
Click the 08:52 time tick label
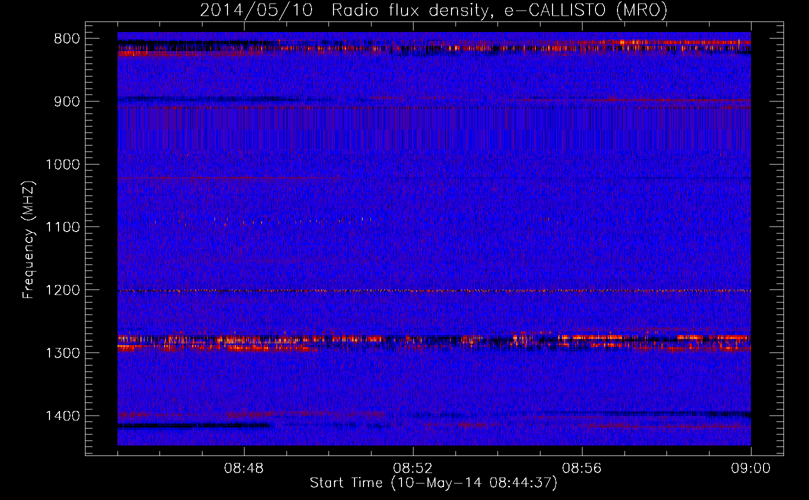point(413,468)
